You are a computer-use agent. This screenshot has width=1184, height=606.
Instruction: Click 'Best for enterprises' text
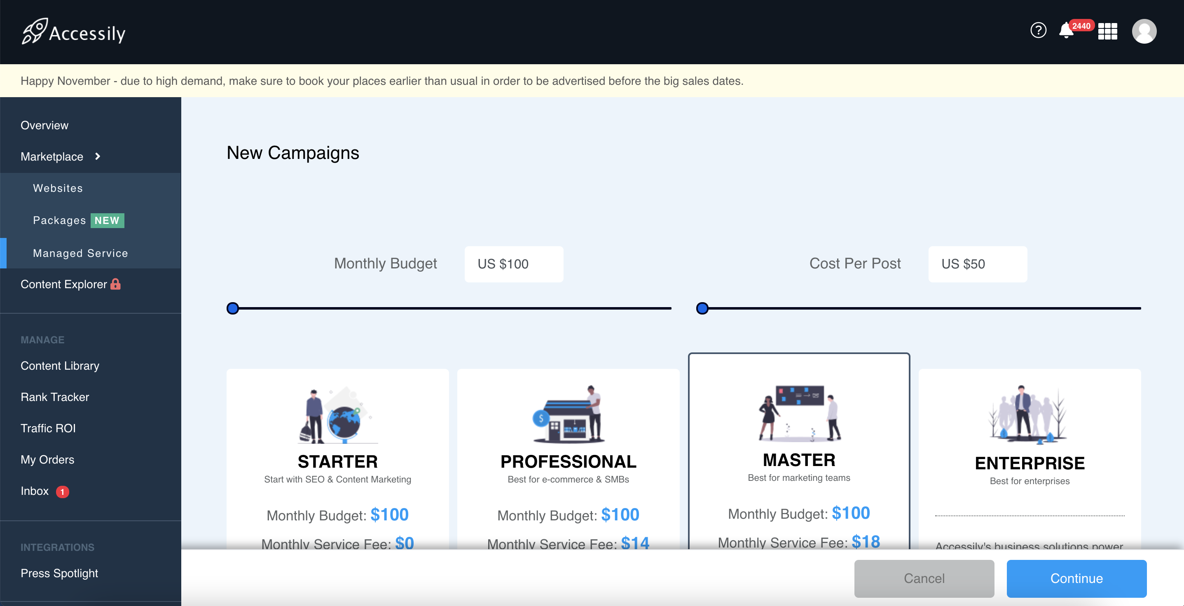1029,481
